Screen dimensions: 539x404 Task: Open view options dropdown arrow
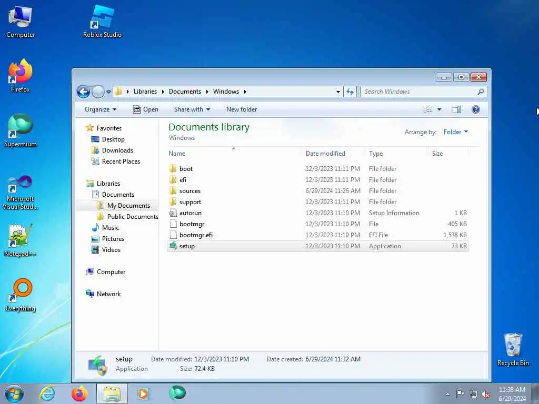click(439, 109)
